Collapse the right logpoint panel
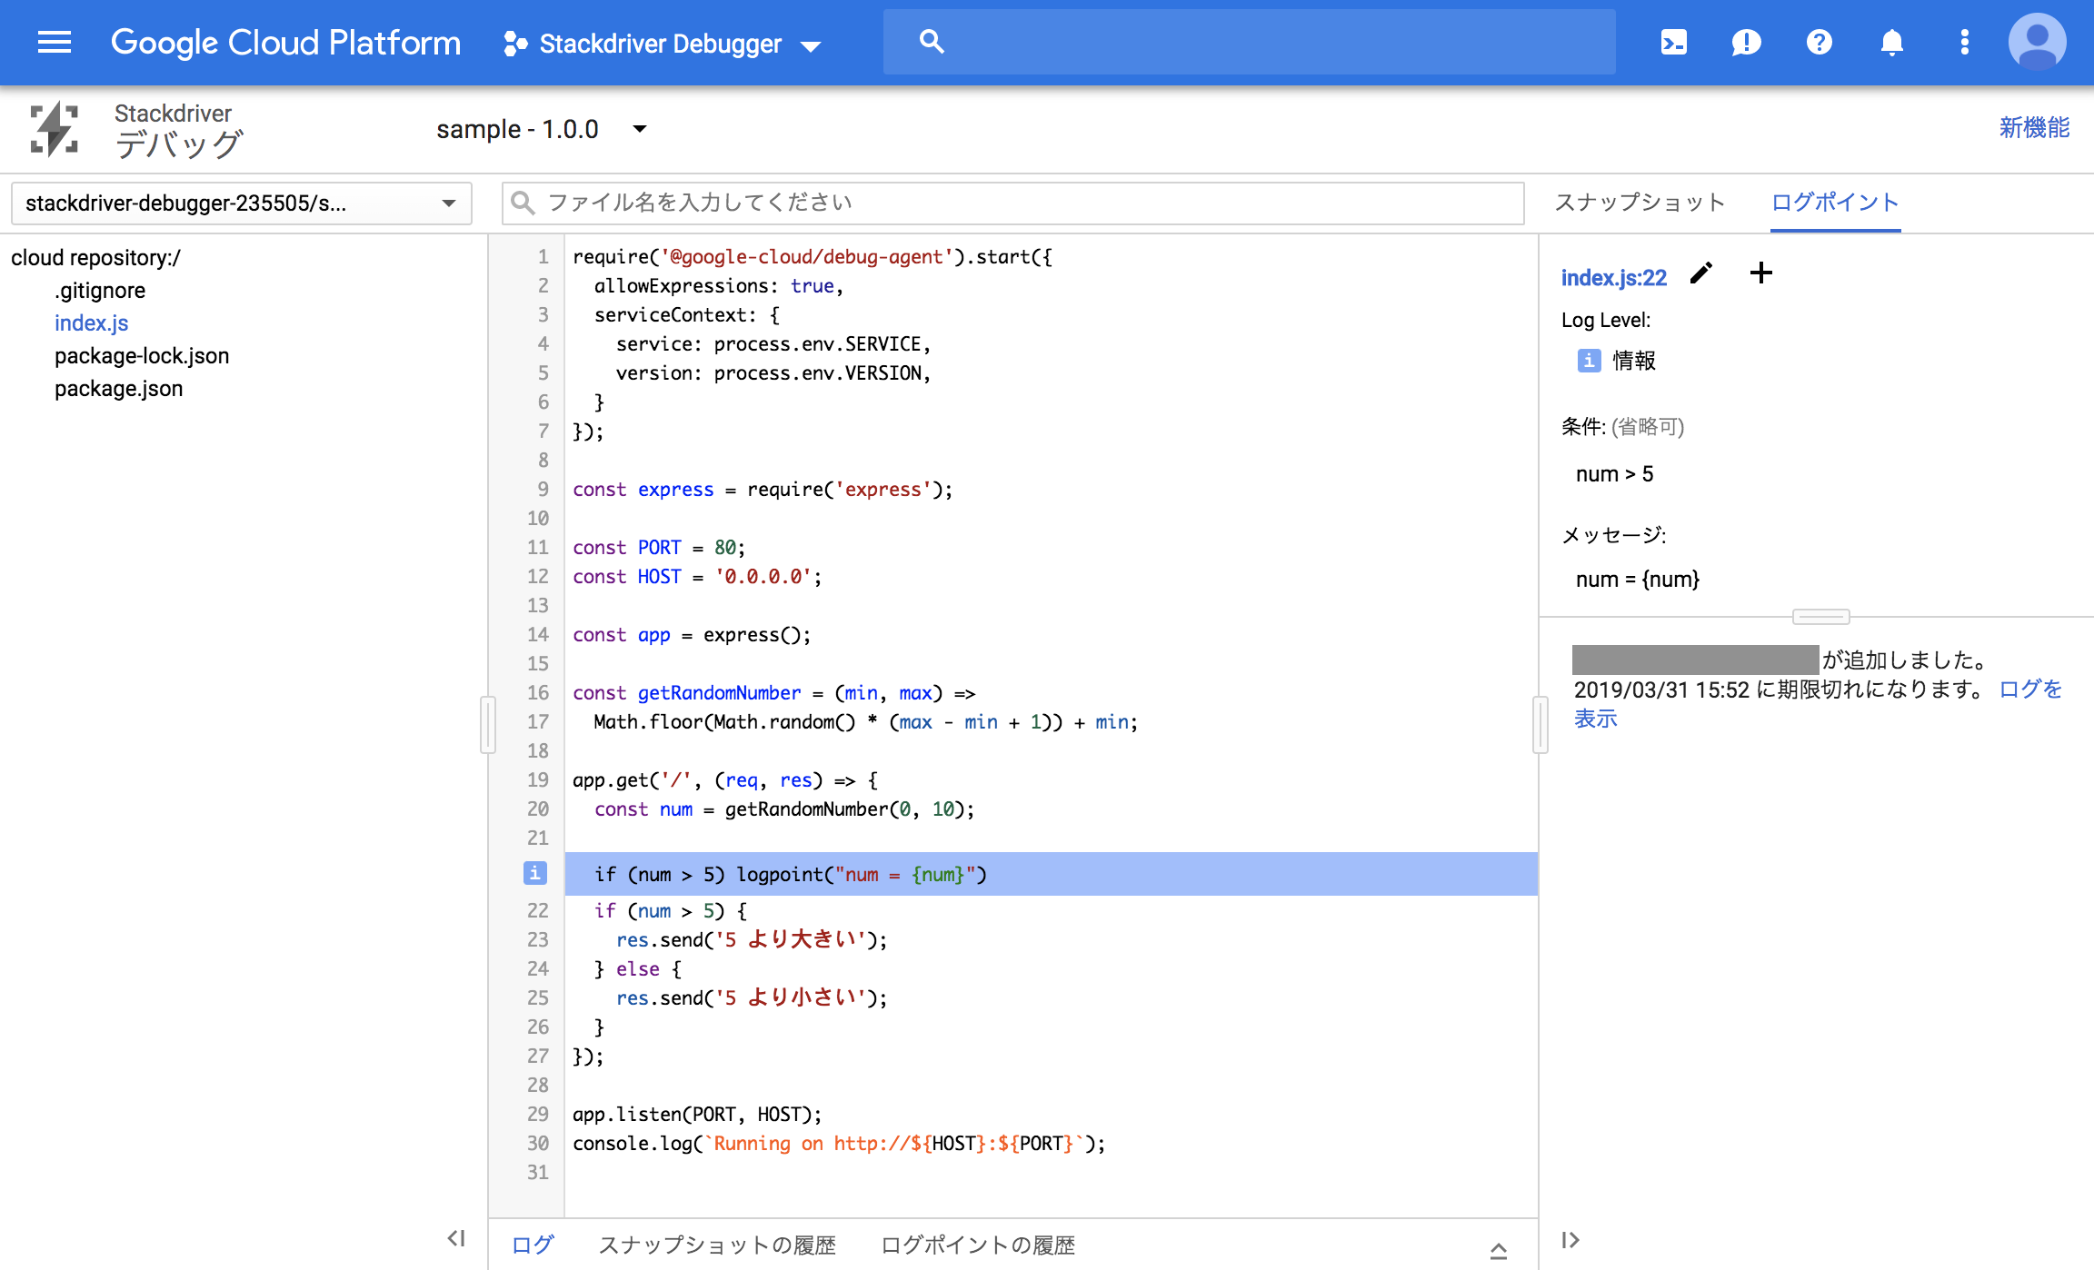This screenshot has width=2094, height=1270. coord(1570,1240)
